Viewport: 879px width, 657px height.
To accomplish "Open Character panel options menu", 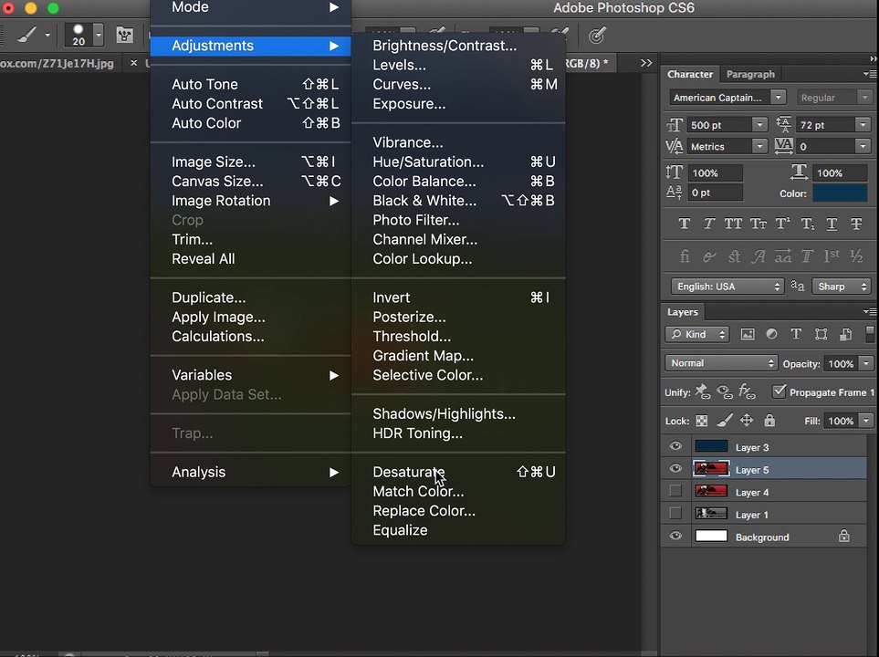I will tap(869, 73).
